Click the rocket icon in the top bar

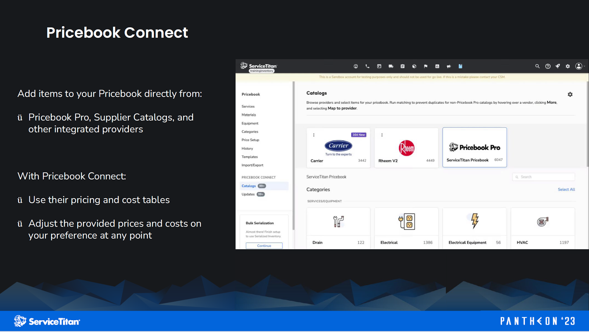[558, 66]
